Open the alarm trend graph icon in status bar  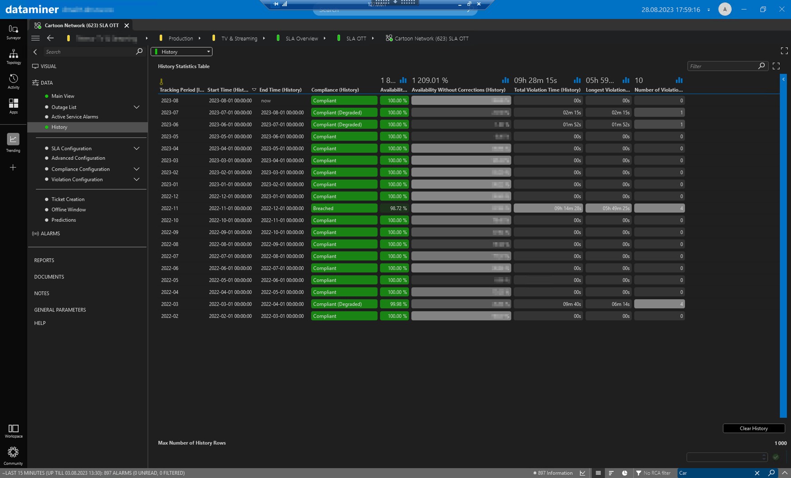click(583, 473)
